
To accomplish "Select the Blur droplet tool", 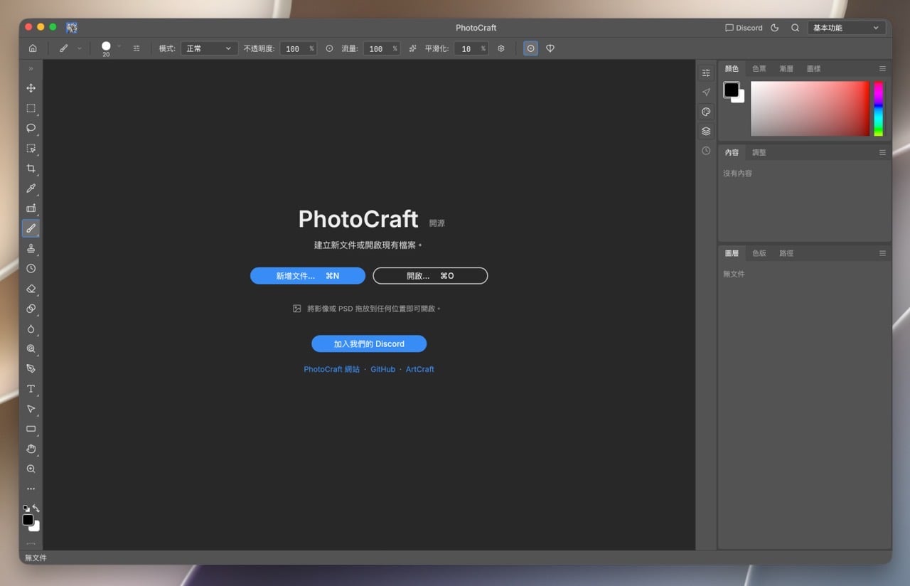I will tap(31, 329).
